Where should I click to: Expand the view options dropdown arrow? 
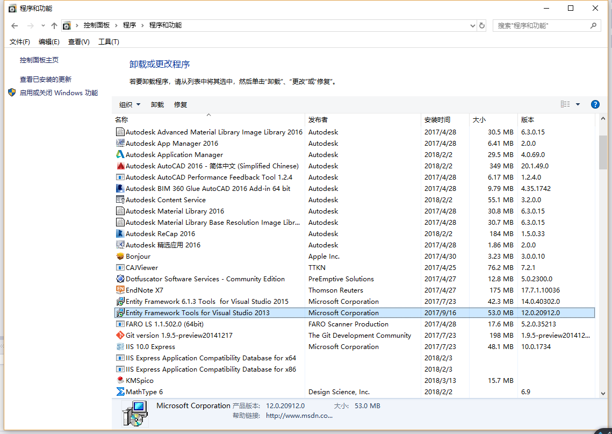tap(578, 104)
